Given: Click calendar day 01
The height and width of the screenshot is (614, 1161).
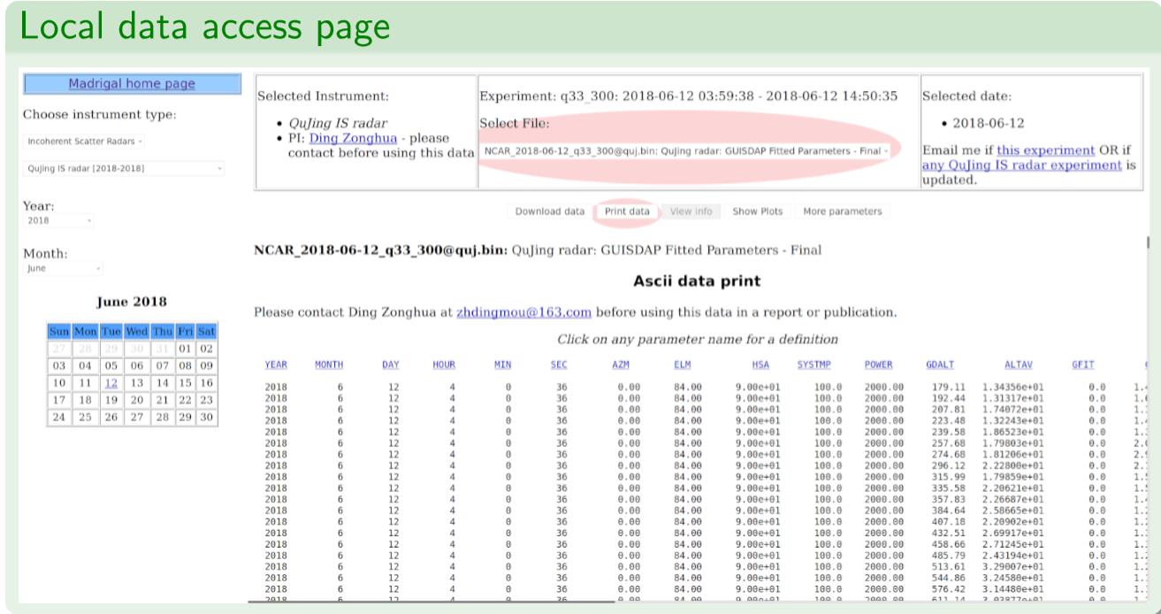Looking at the screenshot, I should tap(185, 349).
